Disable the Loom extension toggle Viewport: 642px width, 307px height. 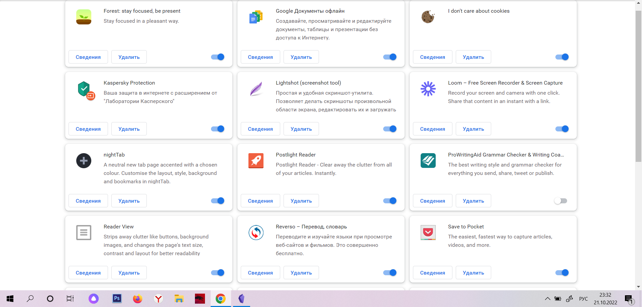562,129
